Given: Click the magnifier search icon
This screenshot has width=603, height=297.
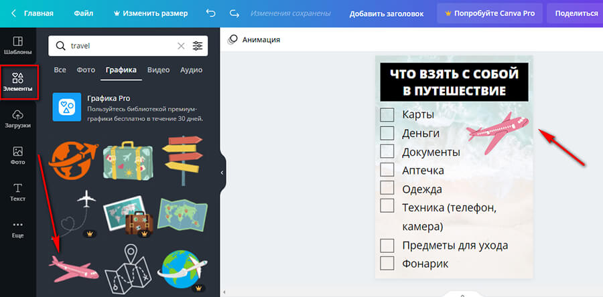Looking at the screenshot, I should click(x=60, y=46).
